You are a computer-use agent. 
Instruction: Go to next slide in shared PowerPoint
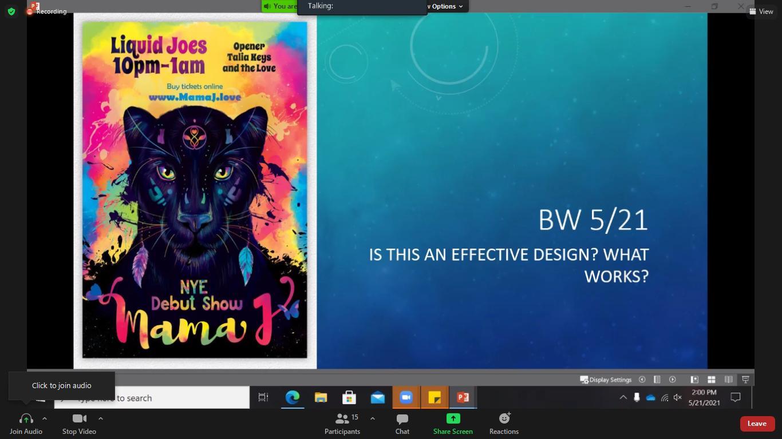673,380
